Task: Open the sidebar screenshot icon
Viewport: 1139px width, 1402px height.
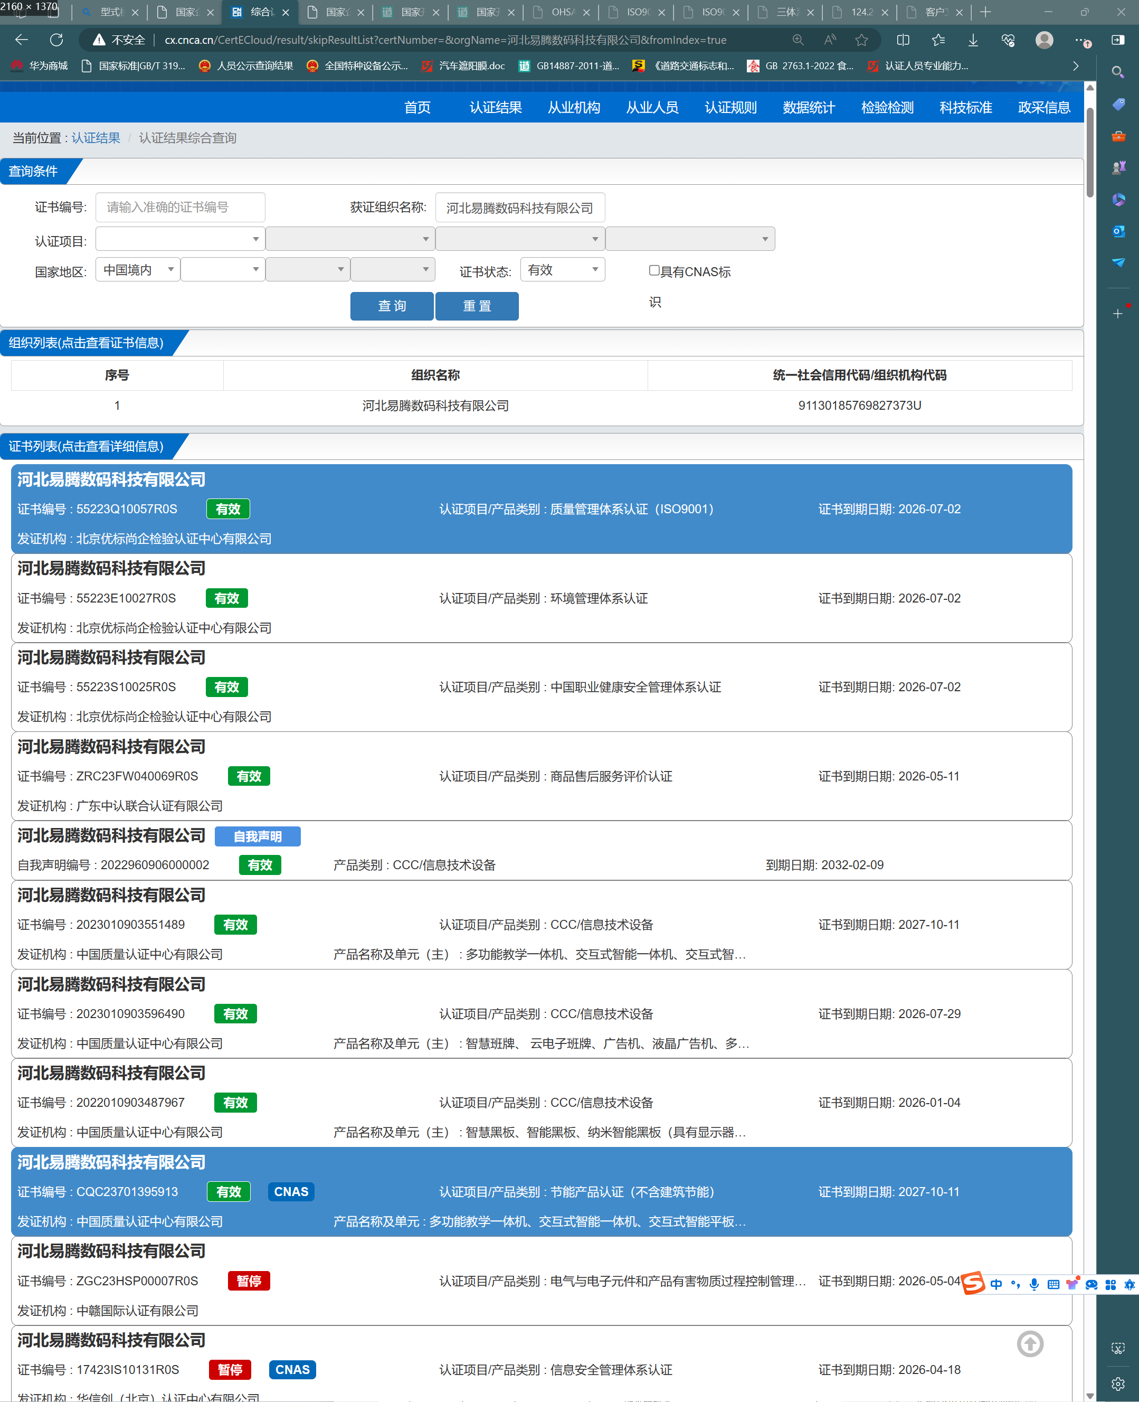Action: point(1118,1348)
